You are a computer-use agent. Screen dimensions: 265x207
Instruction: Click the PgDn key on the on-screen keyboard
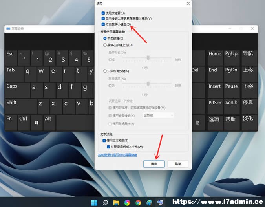click(232, 74)
